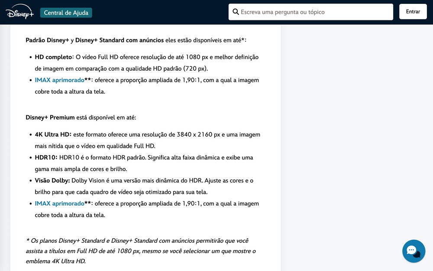Click the footnote starting "* Os planos Disney+ Standard"
Viewport: 433px width, 271px height.
(141, 251)
